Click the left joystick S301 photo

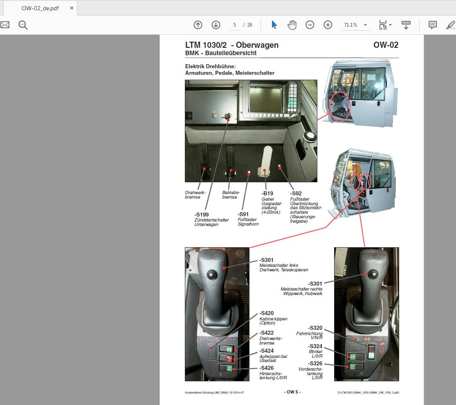[217, 314]
